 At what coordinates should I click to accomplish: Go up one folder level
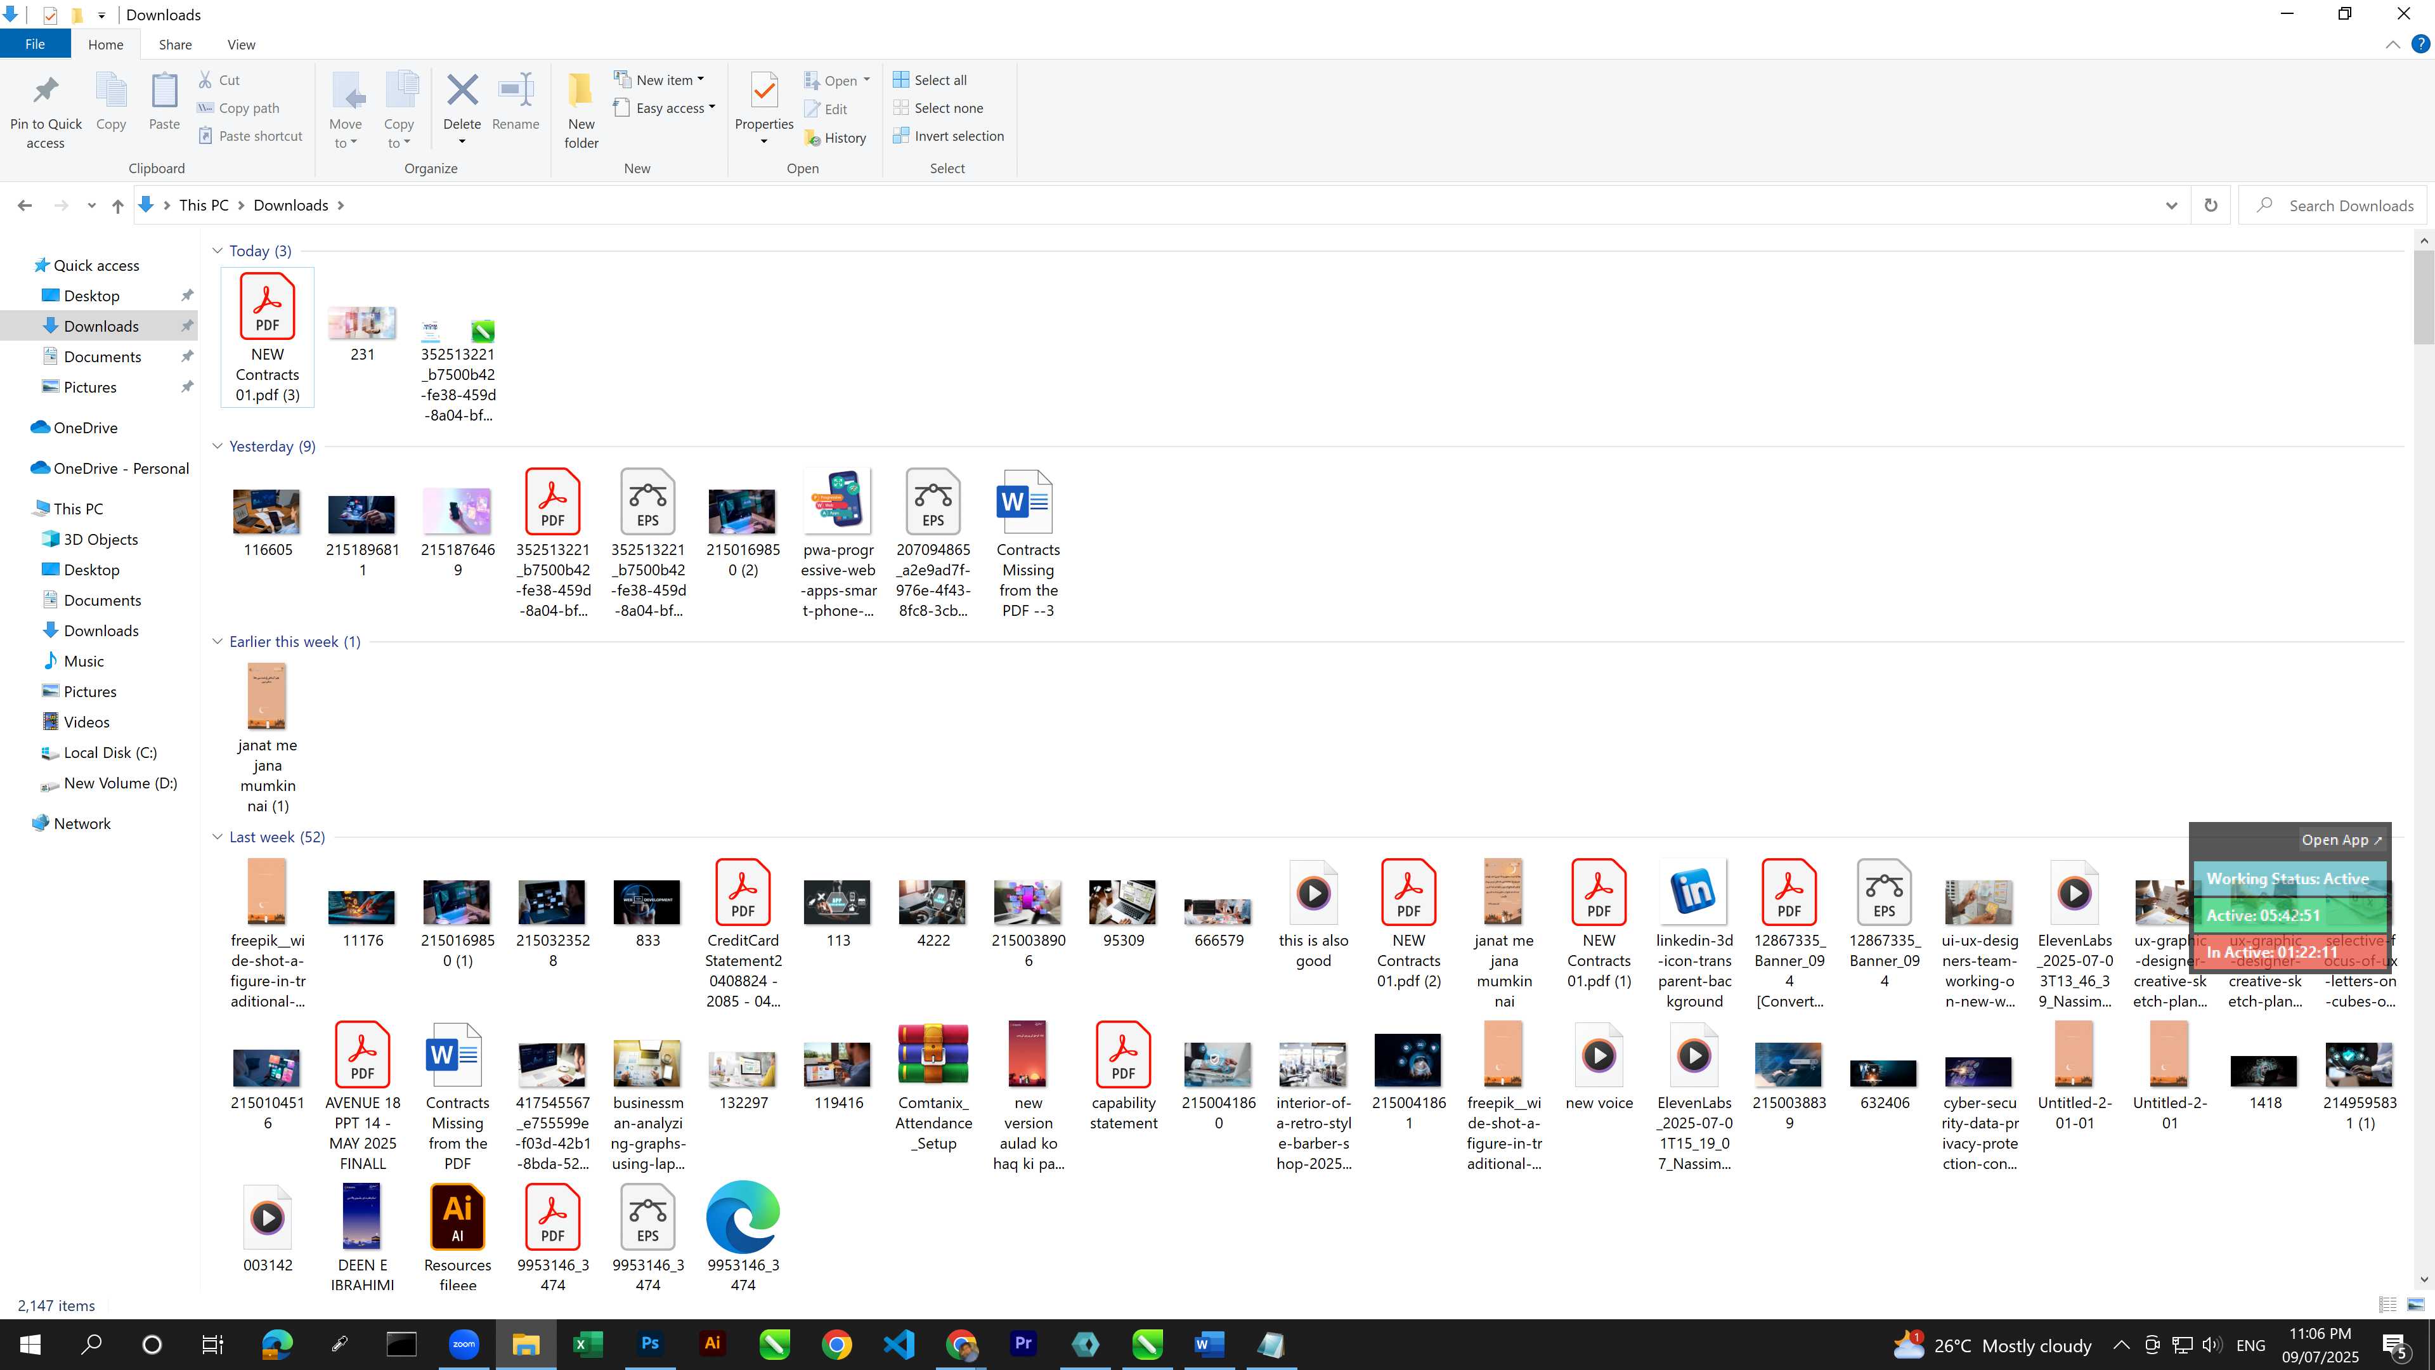click(x=117, y=205)
